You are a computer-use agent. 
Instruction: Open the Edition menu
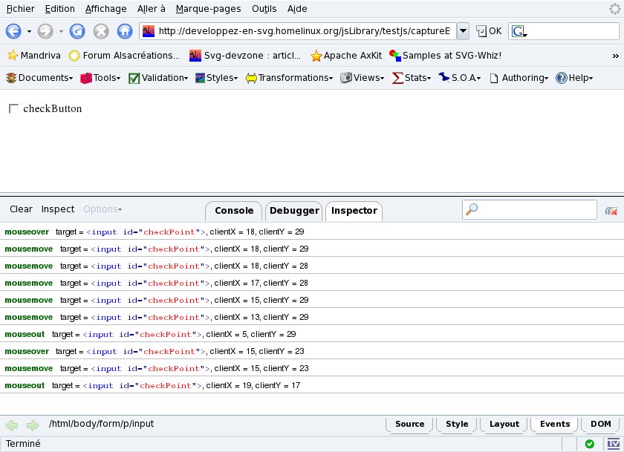coord(59,9)
